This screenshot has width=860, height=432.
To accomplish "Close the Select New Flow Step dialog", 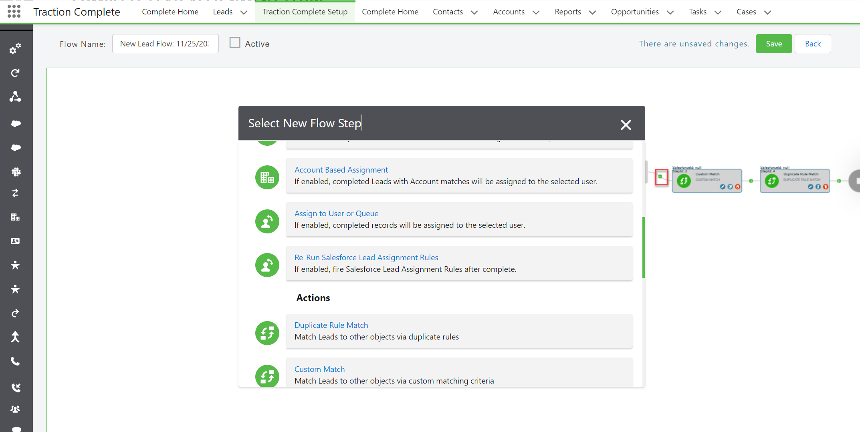I will pyautogui.click(x=626, y=125).
